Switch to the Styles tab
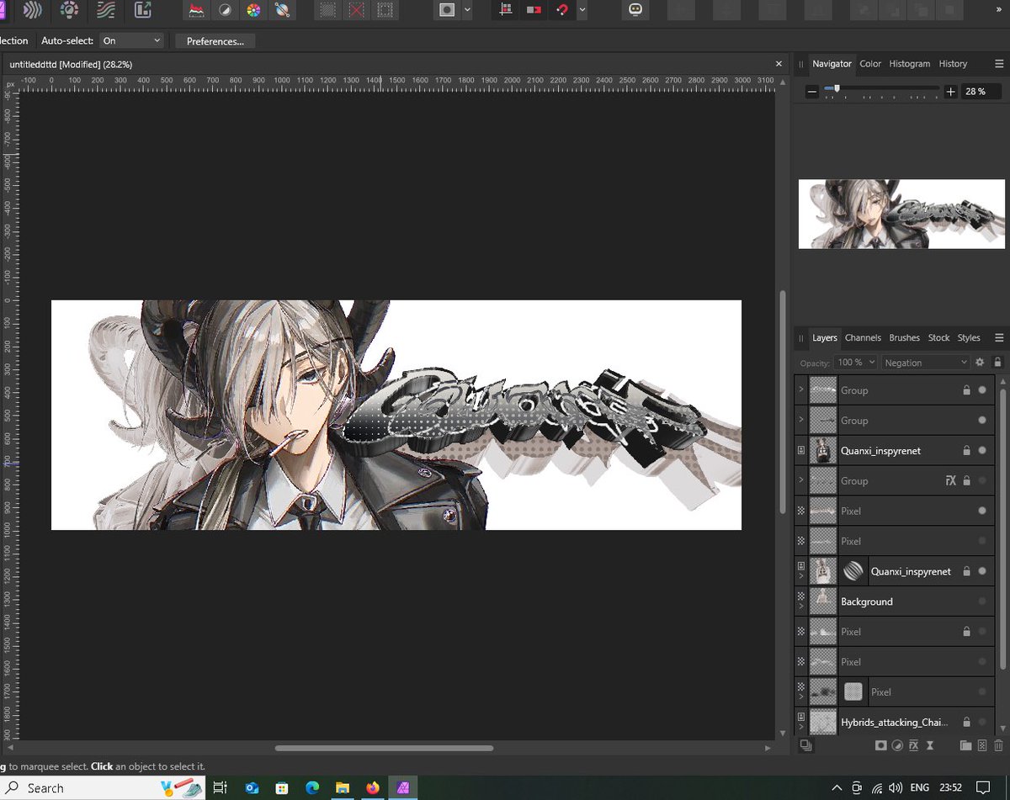Screen dimensions: 1010x800 pyautogui.click(x=969, y=337)
